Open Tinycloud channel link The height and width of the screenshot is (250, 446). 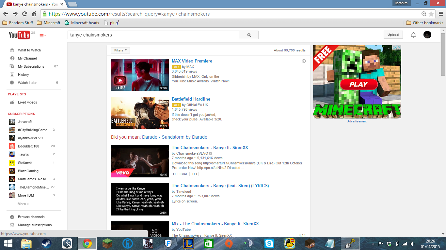183,191
